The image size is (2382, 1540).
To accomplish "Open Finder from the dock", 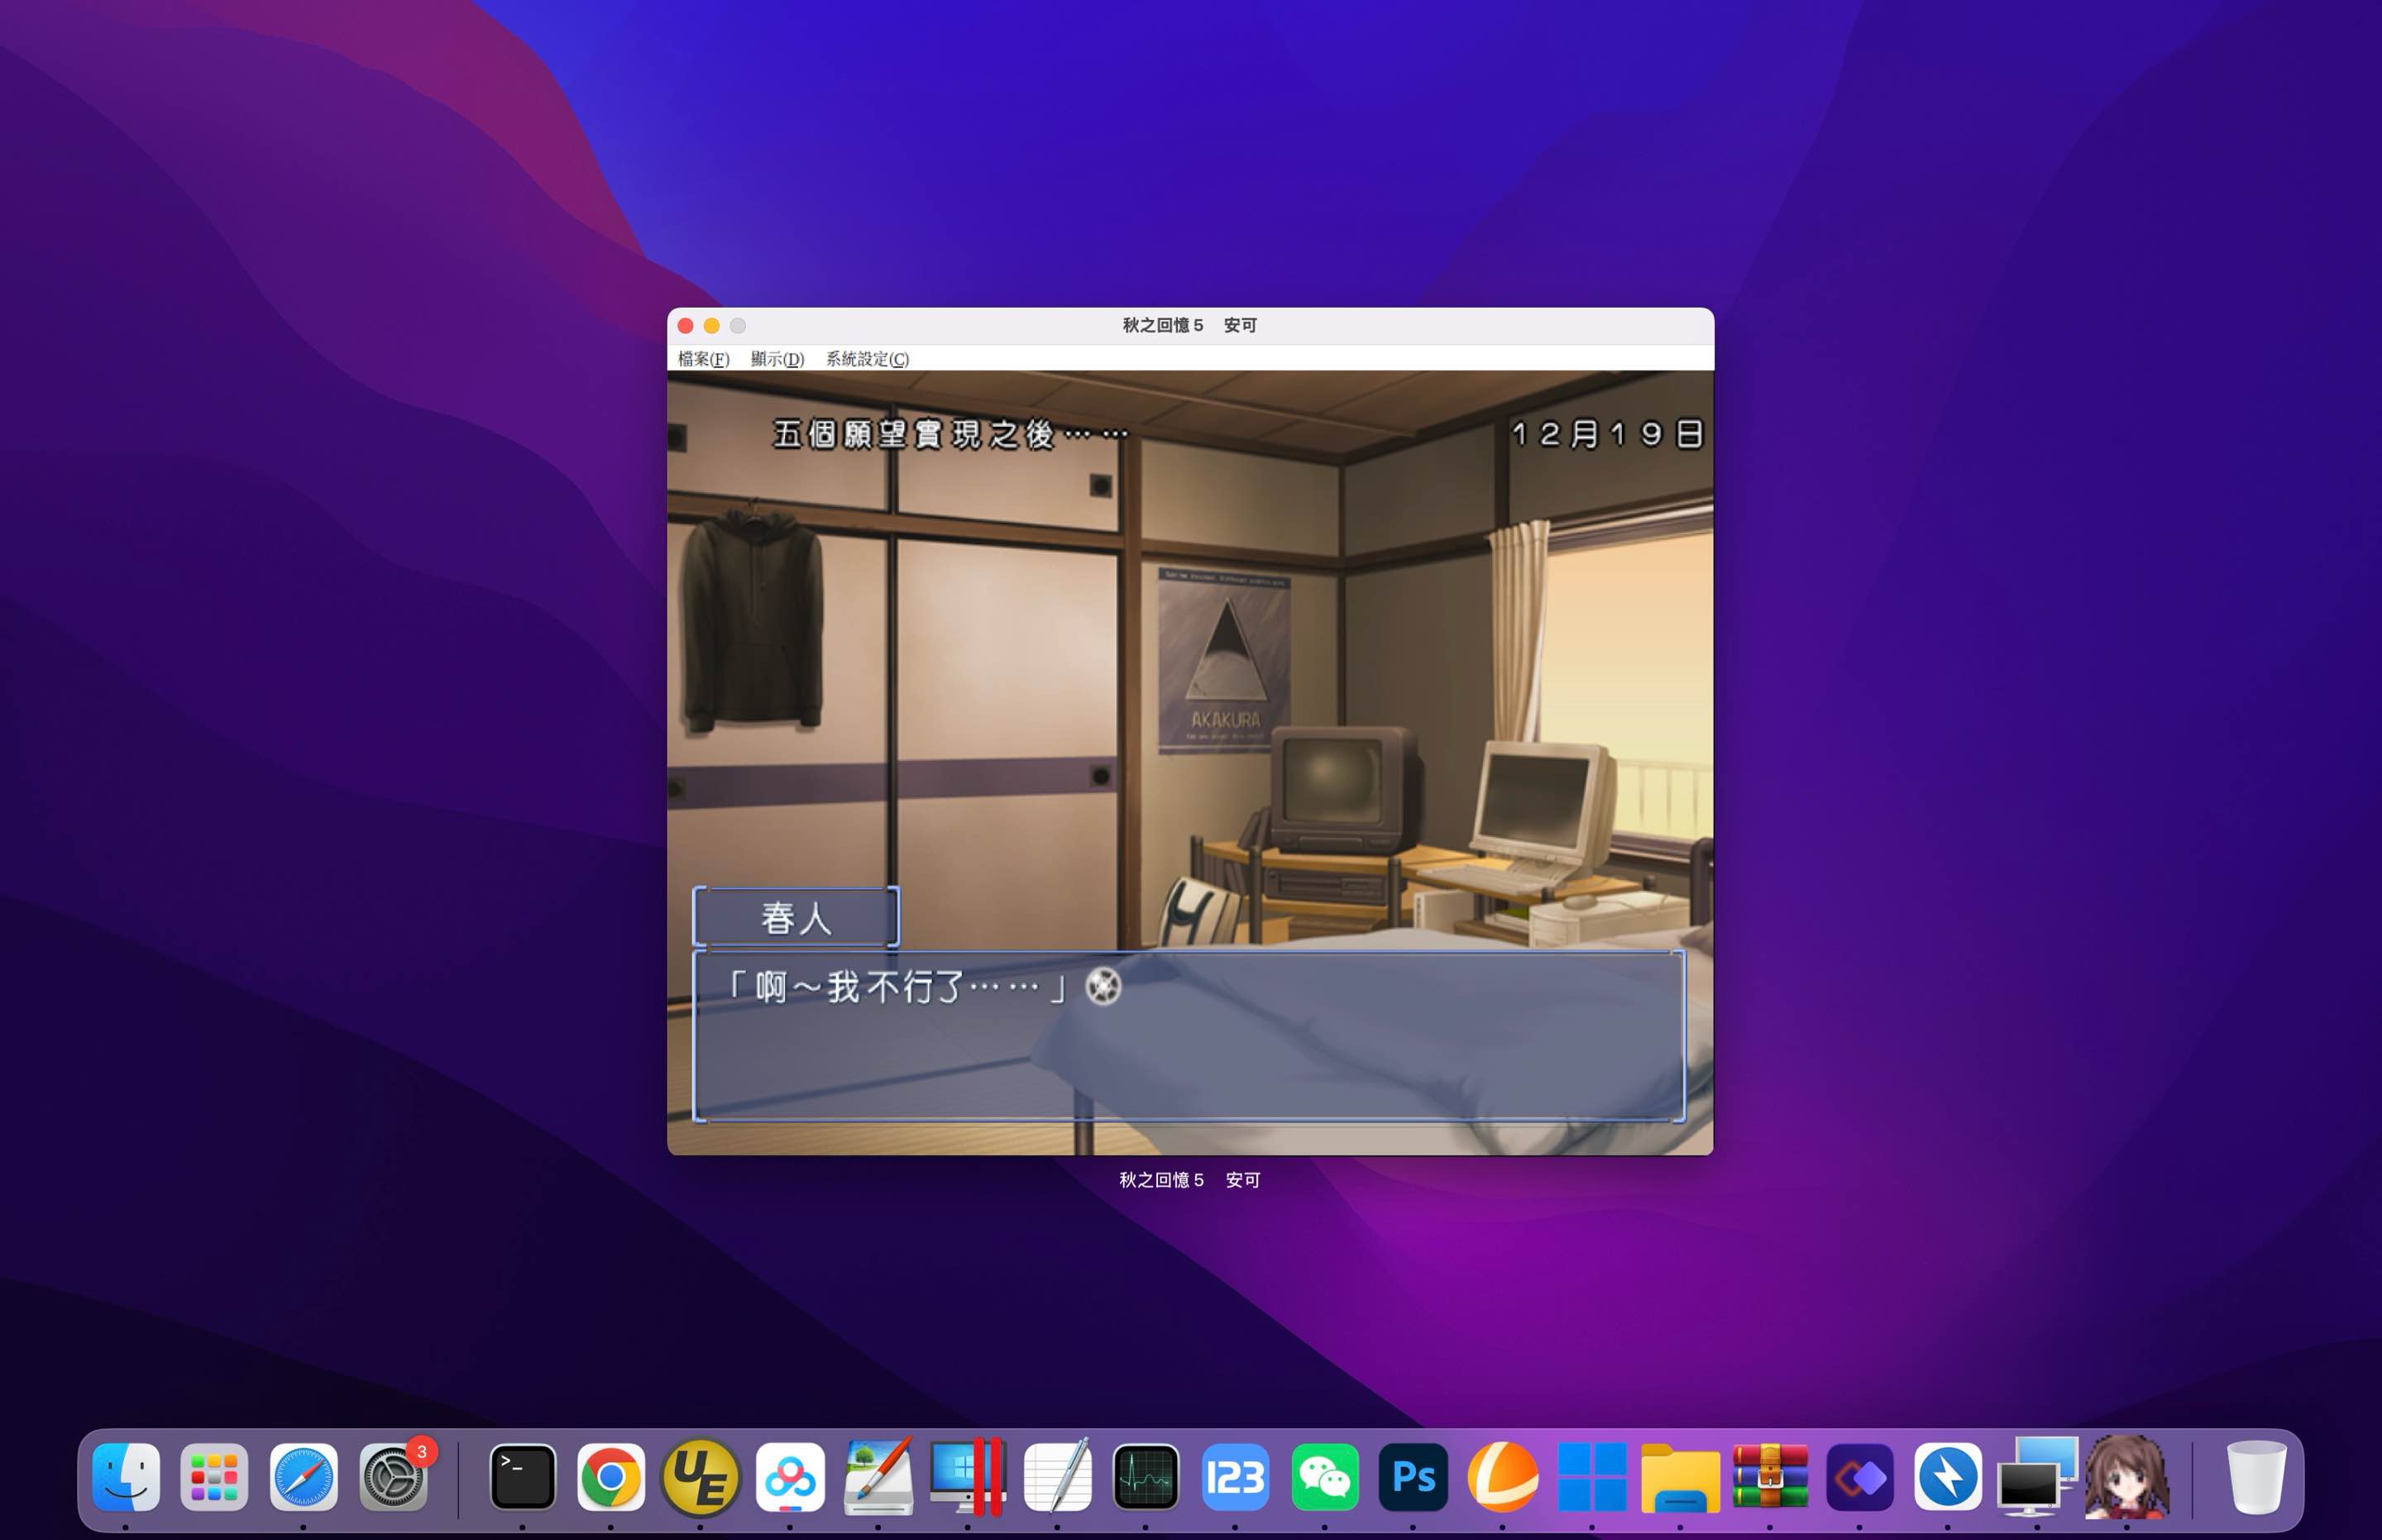I will (126, 1476).
